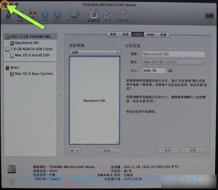Click the 写状态 读/写 text
The height and width of the screenshot is (190, 218).
[121, 171]
